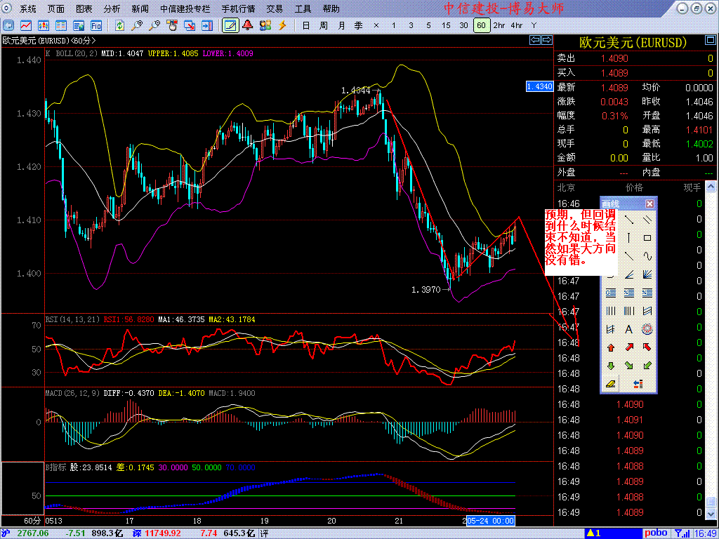Open the red alarm bell icon
The height and width of the screenshot is (539, 719).
tap(248, 25)
